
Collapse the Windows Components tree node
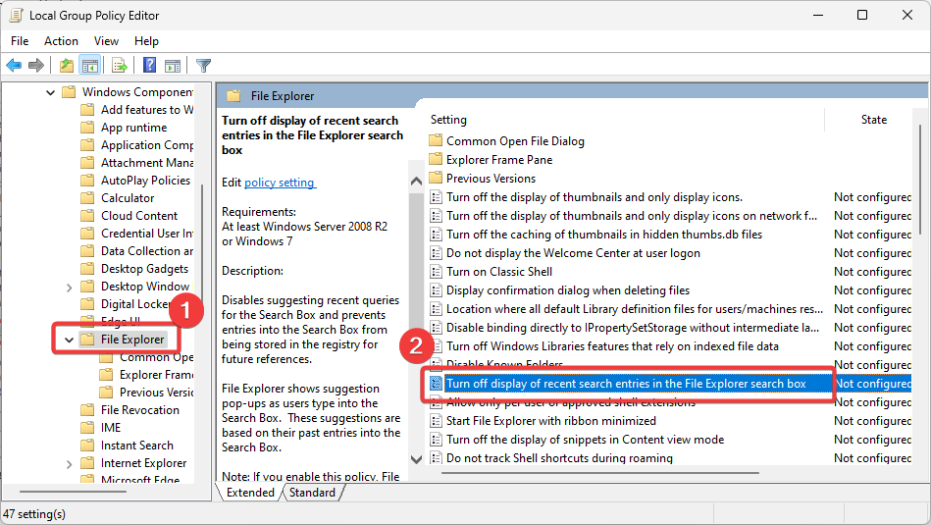(x=50, y=92)
